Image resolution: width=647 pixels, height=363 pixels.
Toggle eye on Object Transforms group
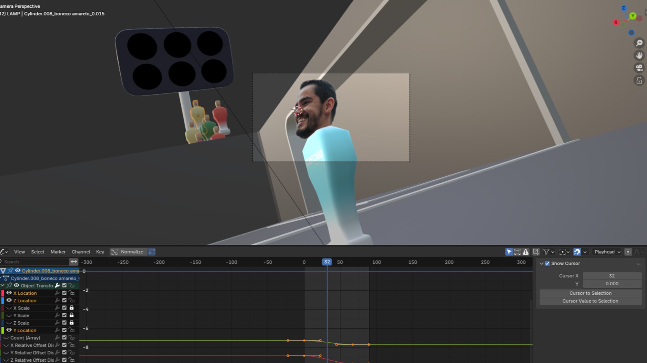point(16,286)
